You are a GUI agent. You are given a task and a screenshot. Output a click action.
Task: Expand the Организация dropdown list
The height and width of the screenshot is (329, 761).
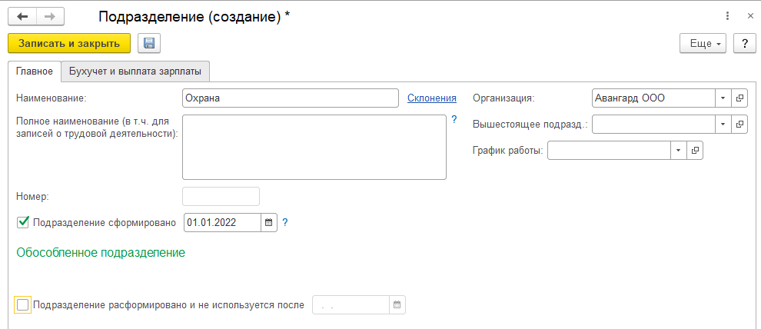tap(723, 98)
